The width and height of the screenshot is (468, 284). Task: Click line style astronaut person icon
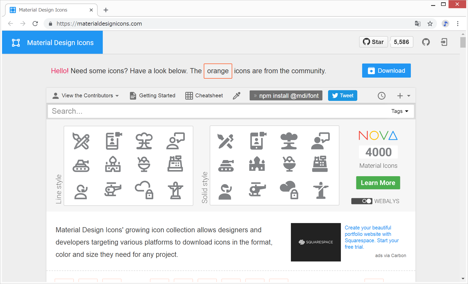[81, 192]
